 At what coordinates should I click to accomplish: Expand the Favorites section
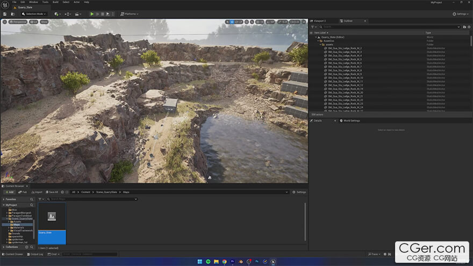(4, 199)
